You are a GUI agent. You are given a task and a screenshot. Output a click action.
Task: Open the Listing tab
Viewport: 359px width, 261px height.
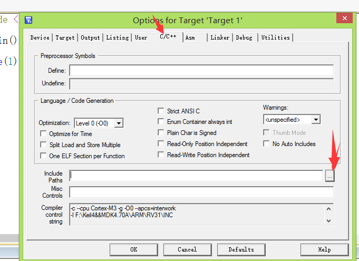coord(118,37)
